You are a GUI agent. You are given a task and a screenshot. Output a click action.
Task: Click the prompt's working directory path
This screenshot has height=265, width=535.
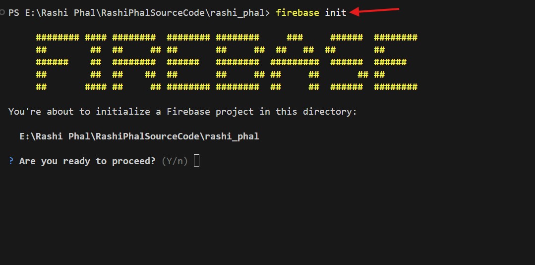click(144, 12)
